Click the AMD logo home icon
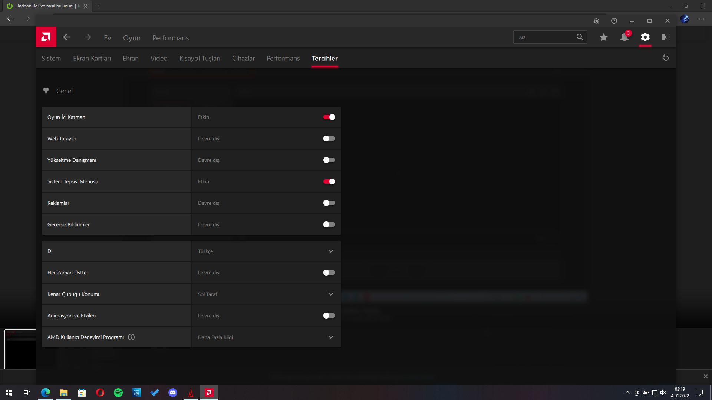 (46, 37)
